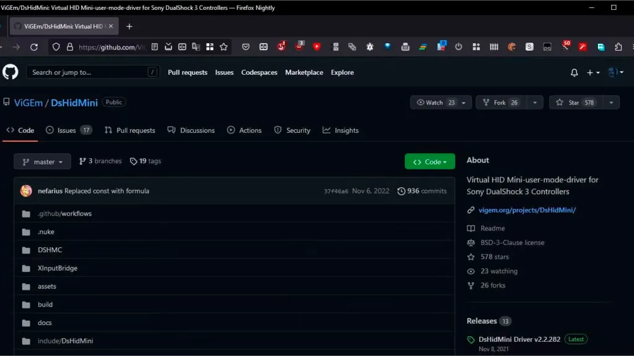634x356 pixels.
Task: Click the cookie extension icon
Action: (511, 47)
